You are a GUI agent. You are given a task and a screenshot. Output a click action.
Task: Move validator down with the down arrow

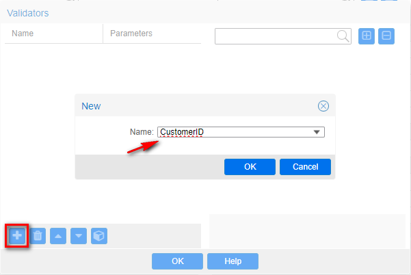point(79,236)
